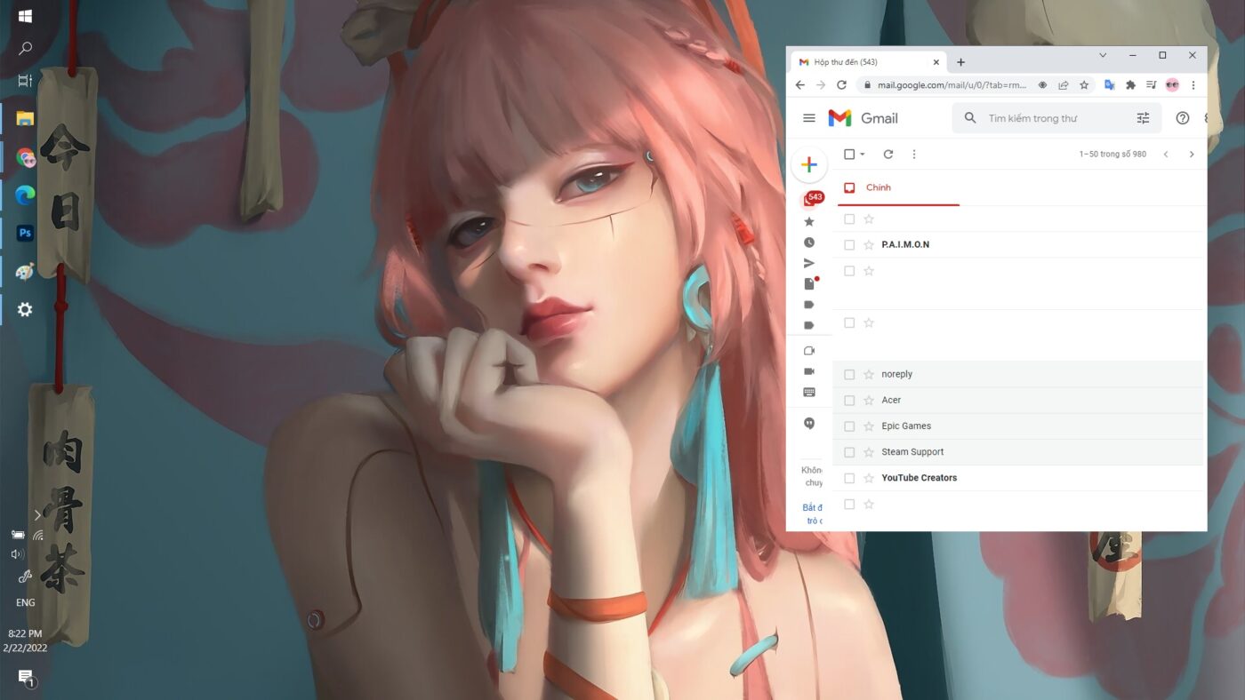Tick the select-all checkbox above the mail list
Screen dimensions: 1245x700
849,155
